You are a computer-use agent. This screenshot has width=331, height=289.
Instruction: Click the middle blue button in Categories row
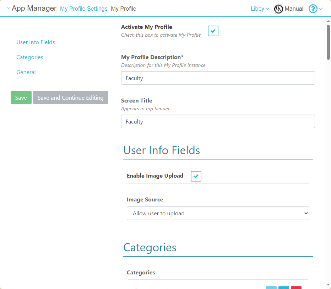[x=284, y=287]
